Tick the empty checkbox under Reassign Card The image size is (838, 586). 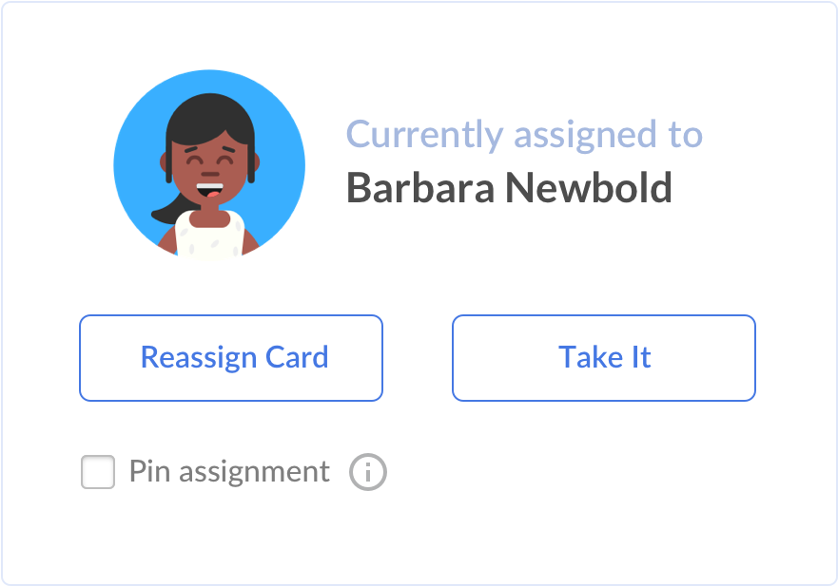pyautogui.click(x=98, y=472)
